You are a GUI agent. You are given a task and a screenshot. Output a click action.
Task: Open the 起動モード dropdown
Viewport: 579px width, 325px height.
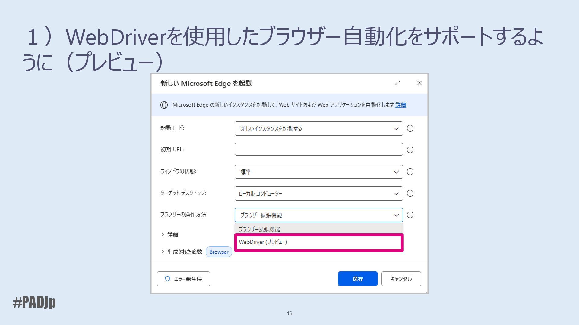pyautogui.click(x=318, y=128)
